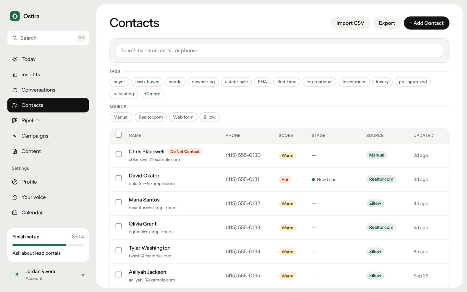This screenshot has height=292, width=467.
Task: Click the Your voice speech icon
Action: point(15,197)
